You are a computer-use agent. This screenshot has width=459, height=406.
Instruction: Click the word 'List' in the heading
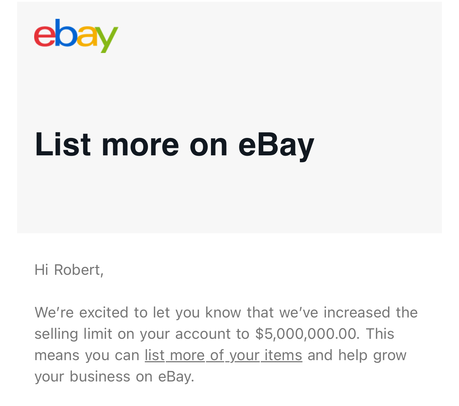[63, 144]
